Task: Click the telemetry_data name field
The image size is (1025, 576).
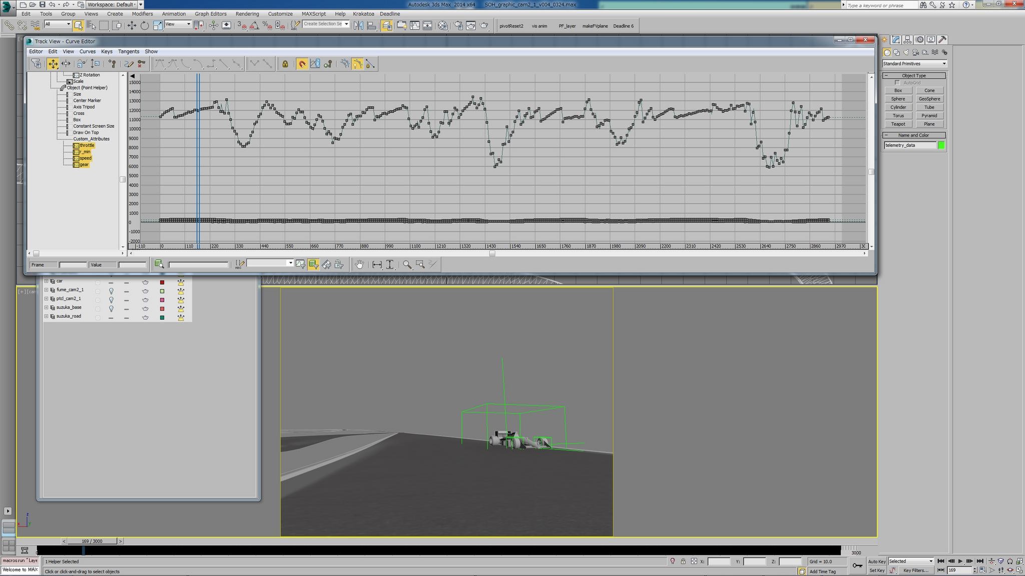Action: [x=910, y=145]
